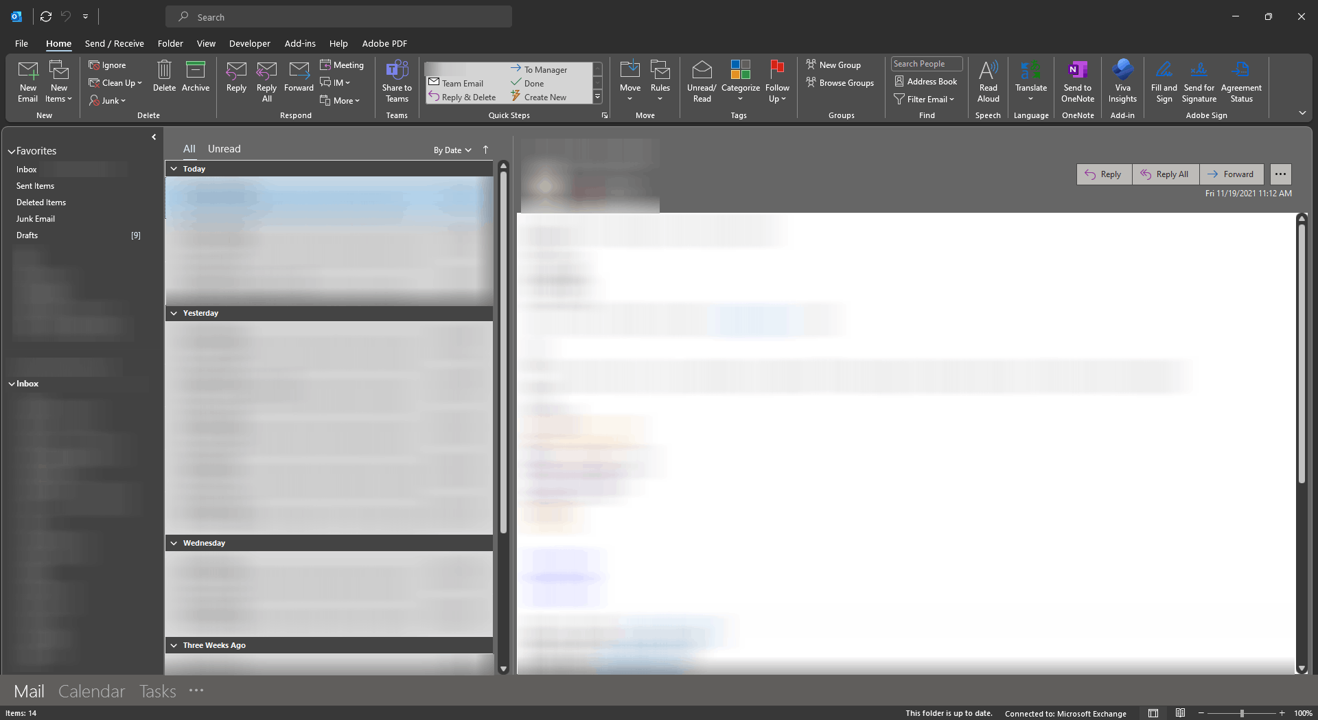Expand the By Date sort dropdown
This screenshot has width=1318, height=720.
[x=452, y=150]
